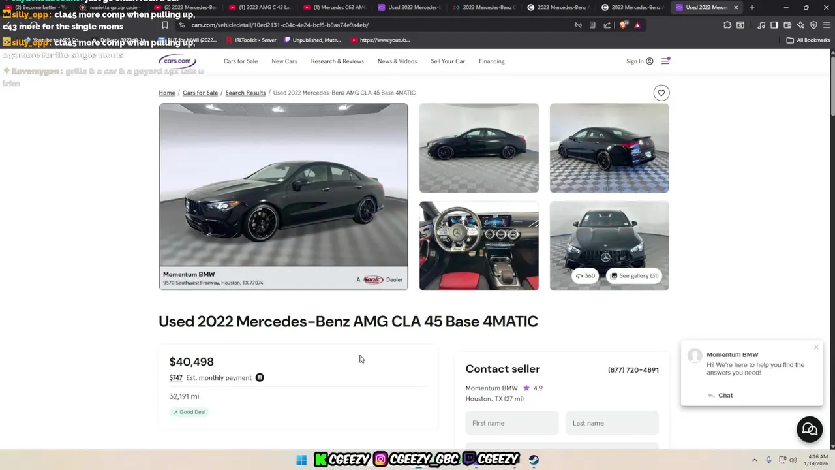Image resolution: width=835 pixels, height=470 pixels.
Task: Click See gallery (31) button
Action: [x=633, y=275]
